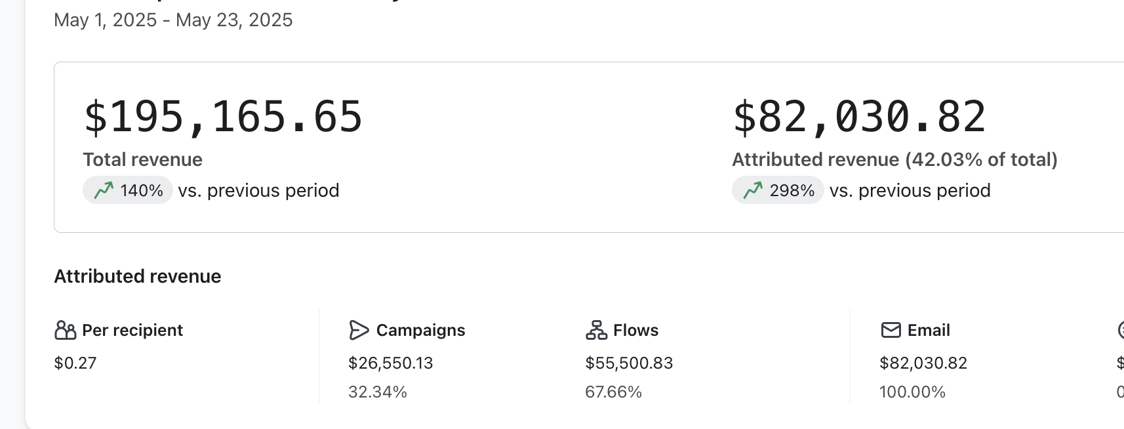Click the Flows hierarchy icon
Viewport: 1124px width, 429px height.
pos(596,330)
